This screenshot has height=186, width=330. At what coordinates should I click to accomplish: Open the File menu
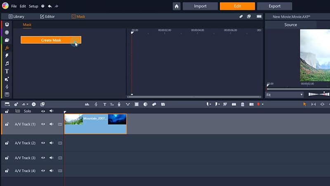coord(14,7)
